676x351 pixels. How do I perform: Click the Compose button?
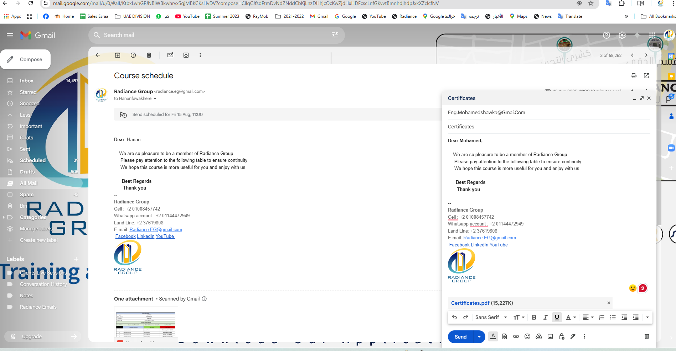(x=25, y=59)
